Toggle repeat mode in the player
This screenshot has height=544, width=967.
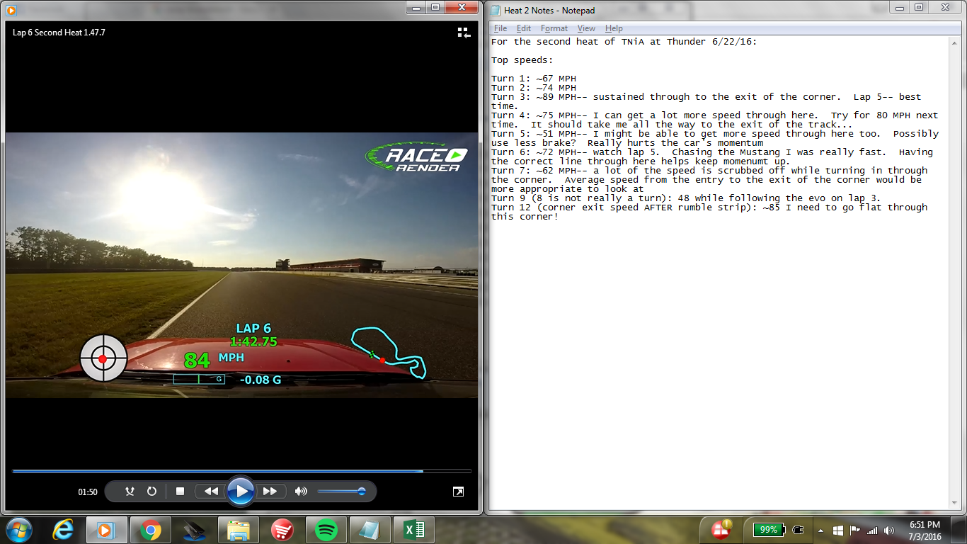tap(151, 491)
